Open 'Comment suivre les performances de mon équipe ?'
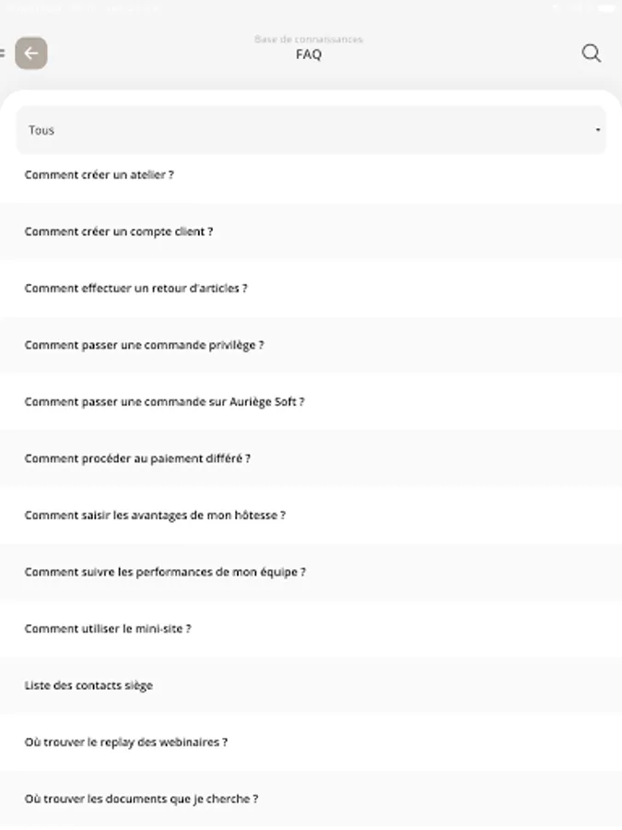The height and width of the screenshot is (830, 622). [165, 572]
